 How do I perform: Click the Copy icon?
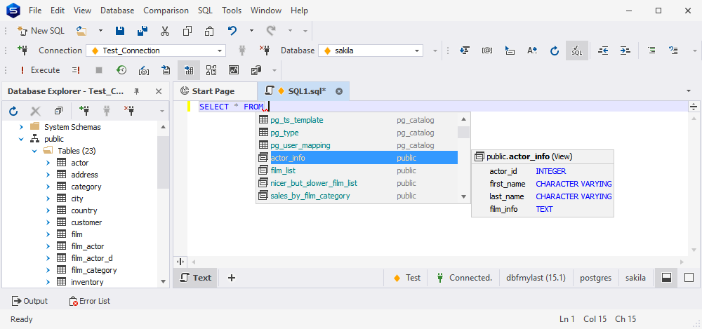187,31
